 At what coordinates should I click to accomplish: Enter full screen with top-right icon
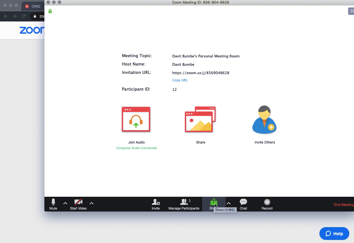coord(351,11)
